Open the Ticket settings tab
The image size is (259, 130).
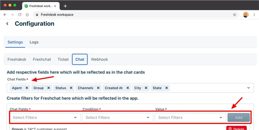(63, 59)
